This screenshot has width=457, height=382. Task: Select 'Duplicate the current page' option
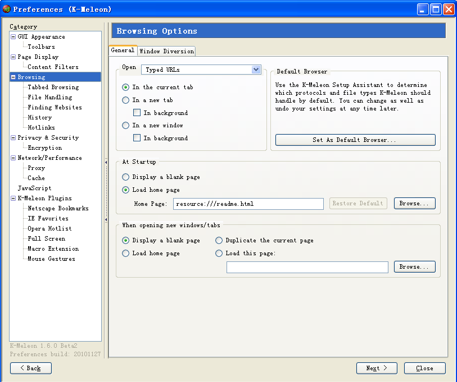click(x=219, y=241)
